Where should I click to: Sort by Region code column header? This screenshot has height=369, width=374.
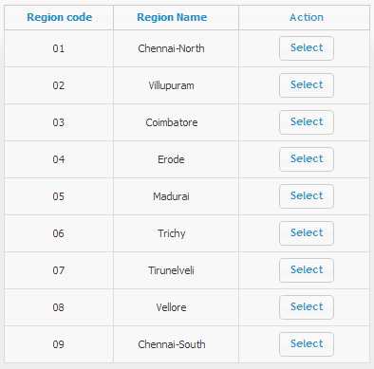click(x=60, y=17)
